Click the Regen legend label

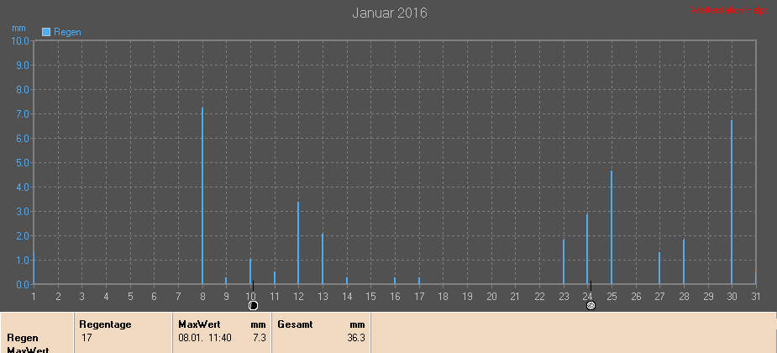click(67, 32)
